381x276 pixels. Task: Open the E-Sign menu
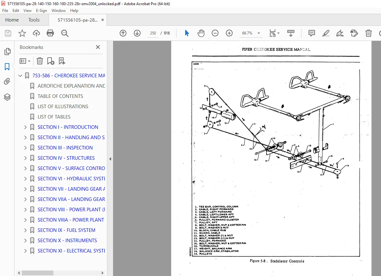click(41, 10)
